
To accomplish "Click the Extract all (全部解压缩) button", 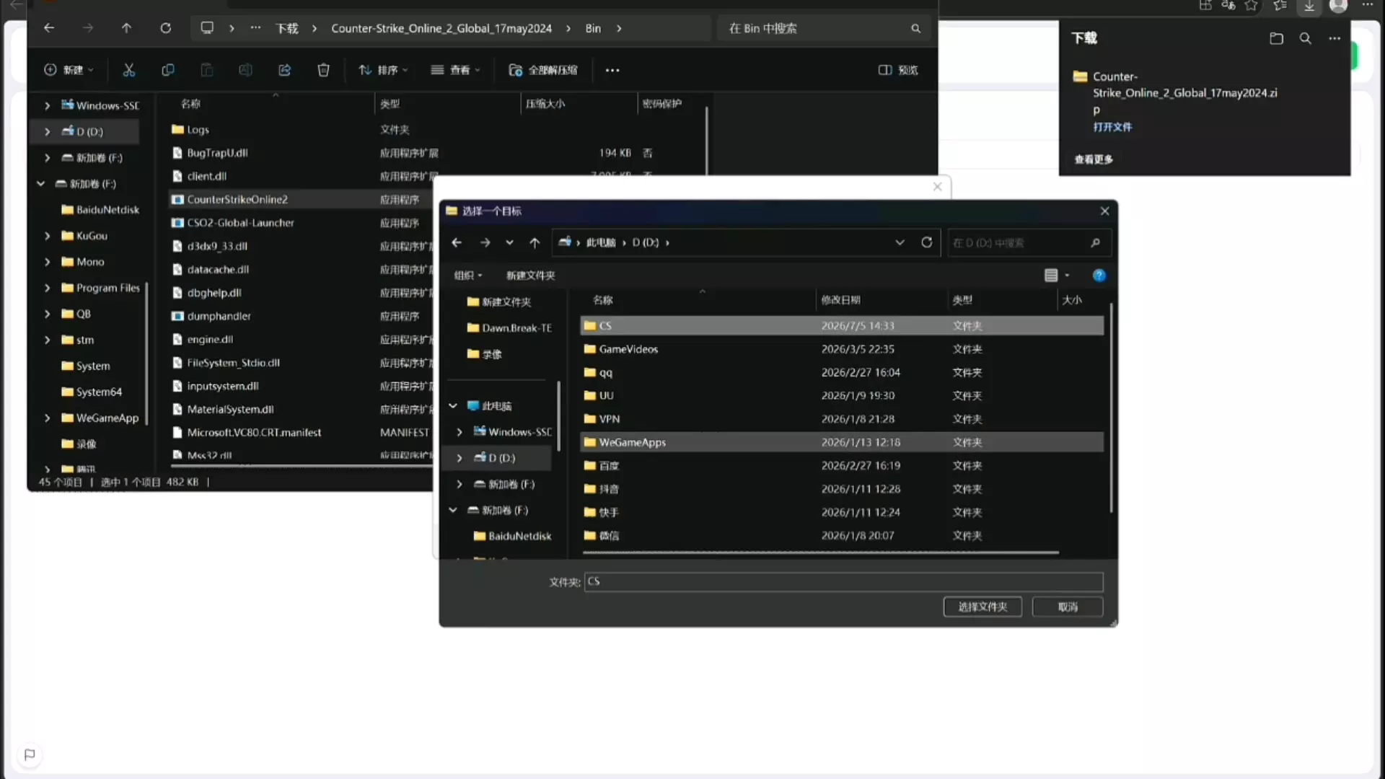I will click(x=543, y=70).
